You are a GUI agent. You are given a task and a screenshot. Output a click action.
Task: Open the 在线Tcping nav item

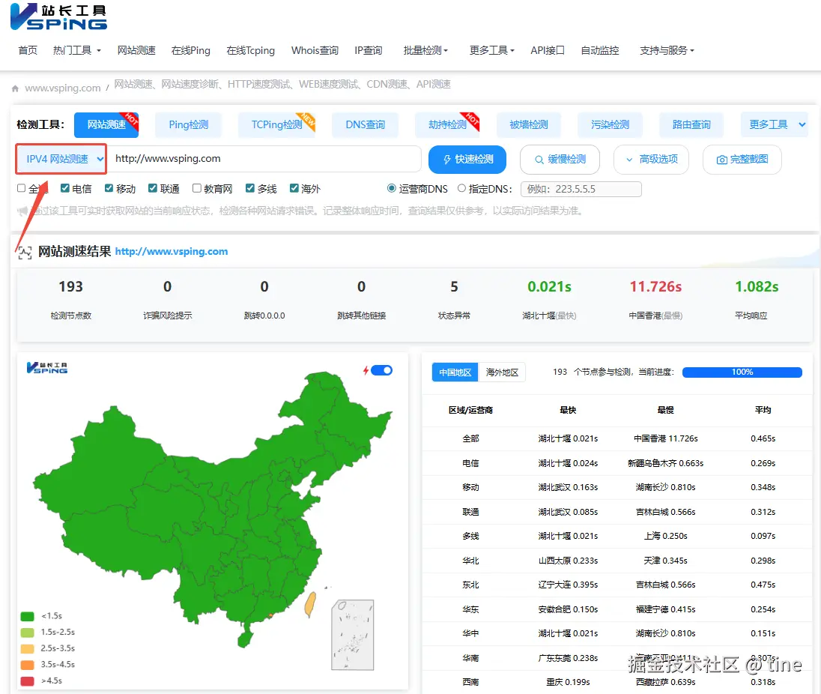tap(250, 51)
